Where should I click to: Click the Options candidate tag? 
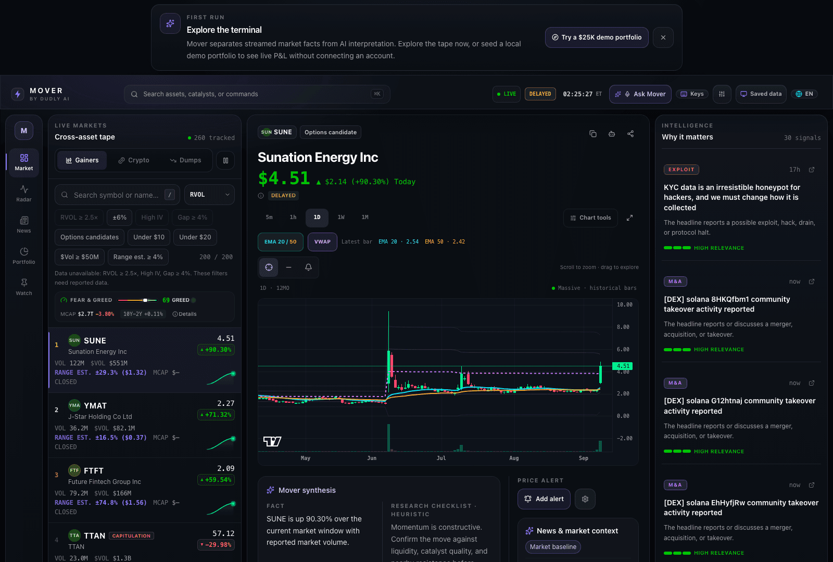pos(331,132)
